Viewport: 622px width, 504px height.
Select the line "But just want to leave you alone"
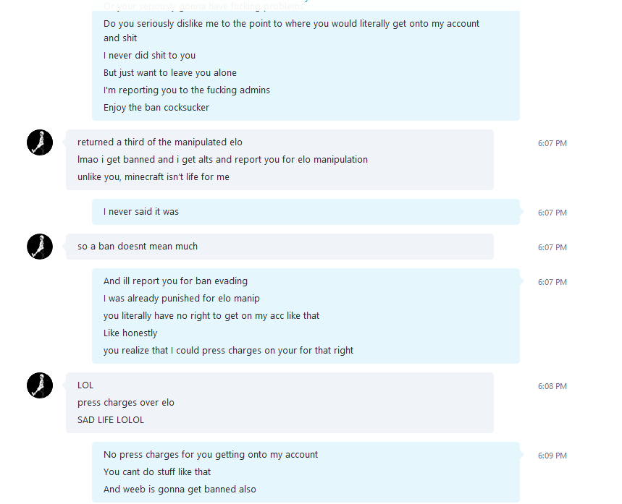170,73
